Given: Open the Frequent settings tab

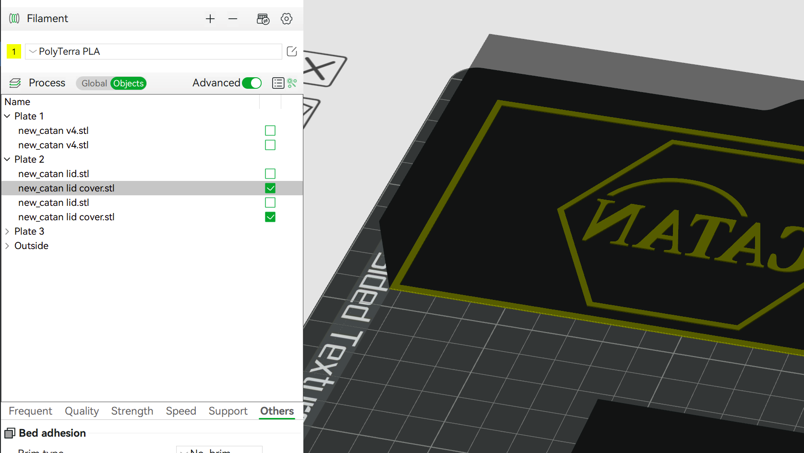Looking at the screenshot, I should (x=30, y=411).
